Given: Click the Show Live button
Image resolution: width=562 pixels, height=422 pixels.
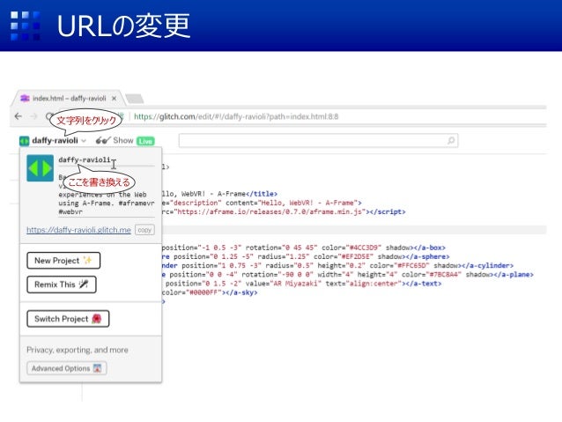Looking at the screenshot, I should point(125,141).
